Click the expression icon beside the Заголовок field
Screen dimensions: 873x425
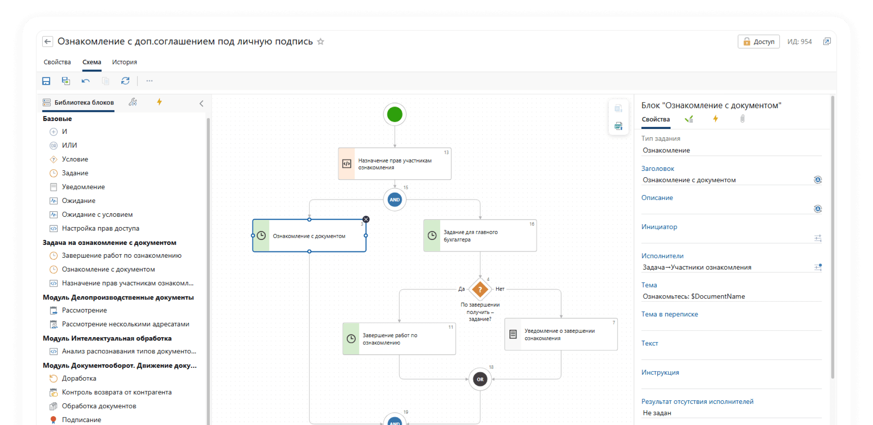818,180
